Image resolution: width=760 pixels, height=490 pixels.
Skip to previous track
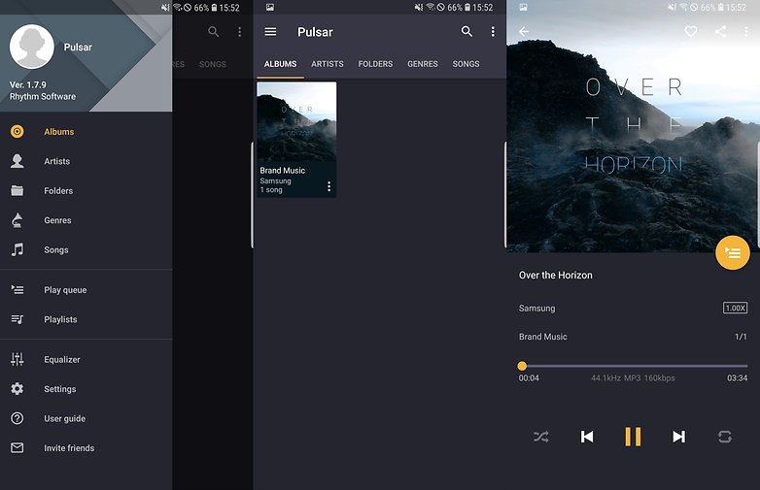click(x=587, y=437)
